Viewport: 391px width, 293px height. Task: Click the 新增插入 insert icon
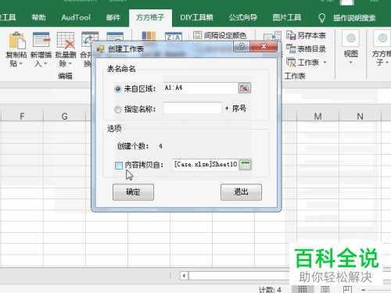[41, 40]
